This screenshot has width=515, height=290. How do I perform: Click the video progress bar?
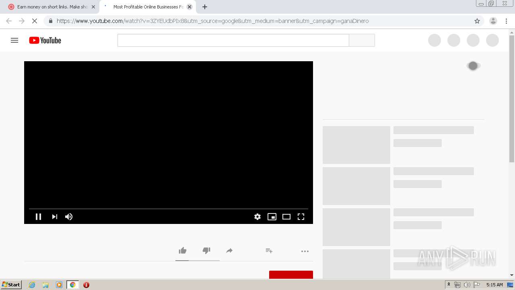169,209
